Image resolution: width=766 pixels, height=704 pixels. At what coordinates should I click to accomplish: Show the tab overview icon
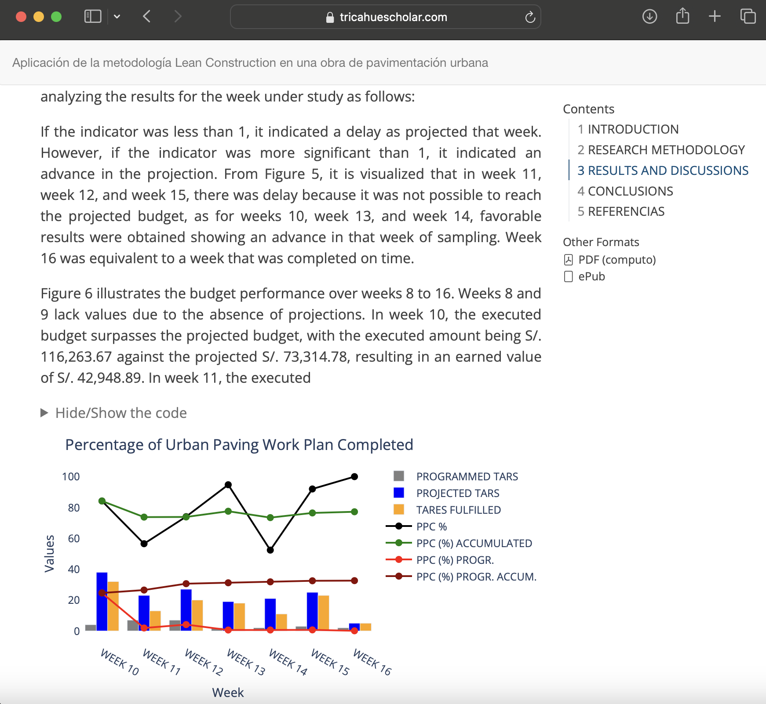[748, 17]
